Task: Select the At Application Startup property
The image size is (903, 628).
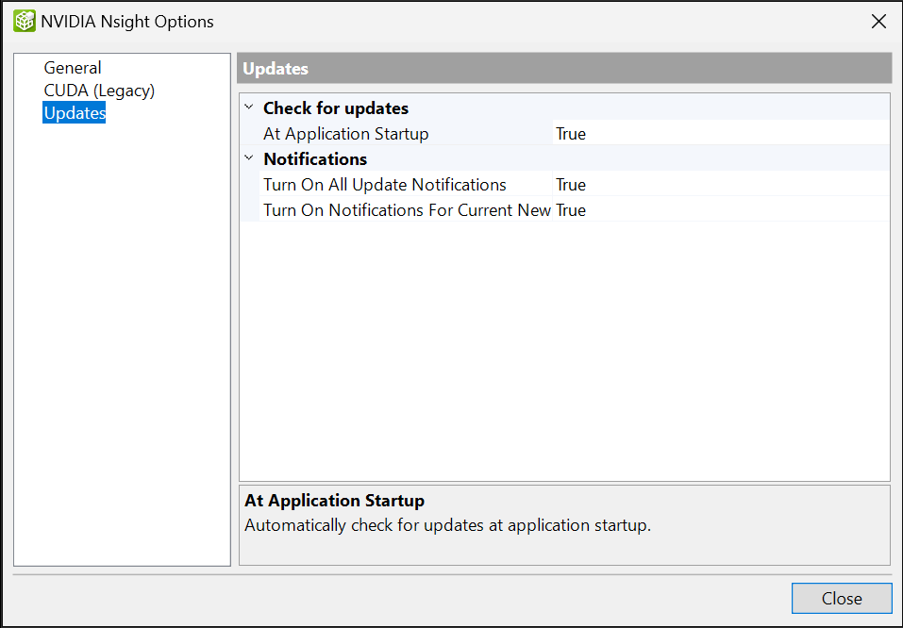Action: point(345,134)
